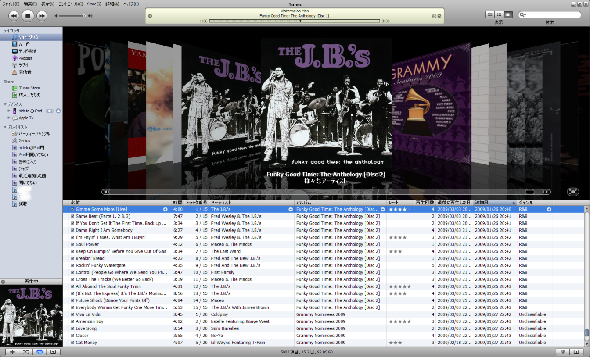
Task: Click the 再生回数 play count header
Action: (x=425, y=203)
